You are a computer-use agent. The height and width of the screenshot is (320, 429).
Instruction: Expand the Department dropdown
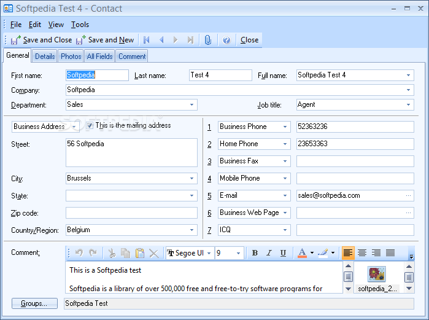point(191,105)
